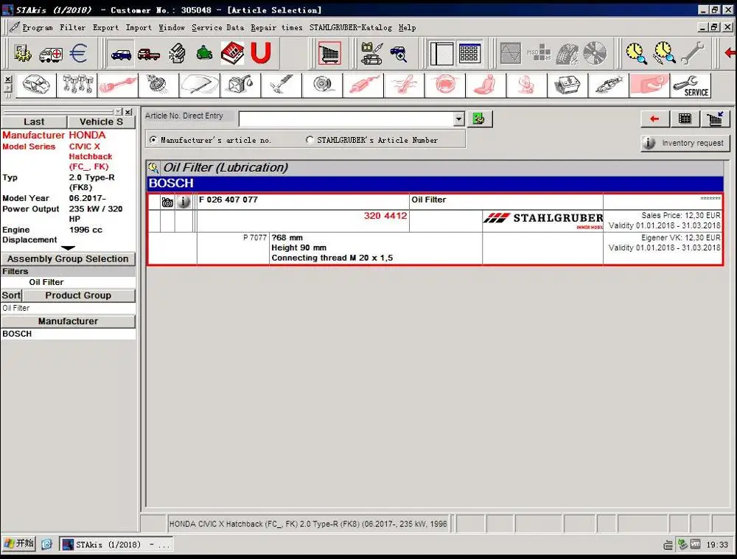Switch to the Vehicle S tab
This screenshot has height=559, width=737.
point(101,122)
